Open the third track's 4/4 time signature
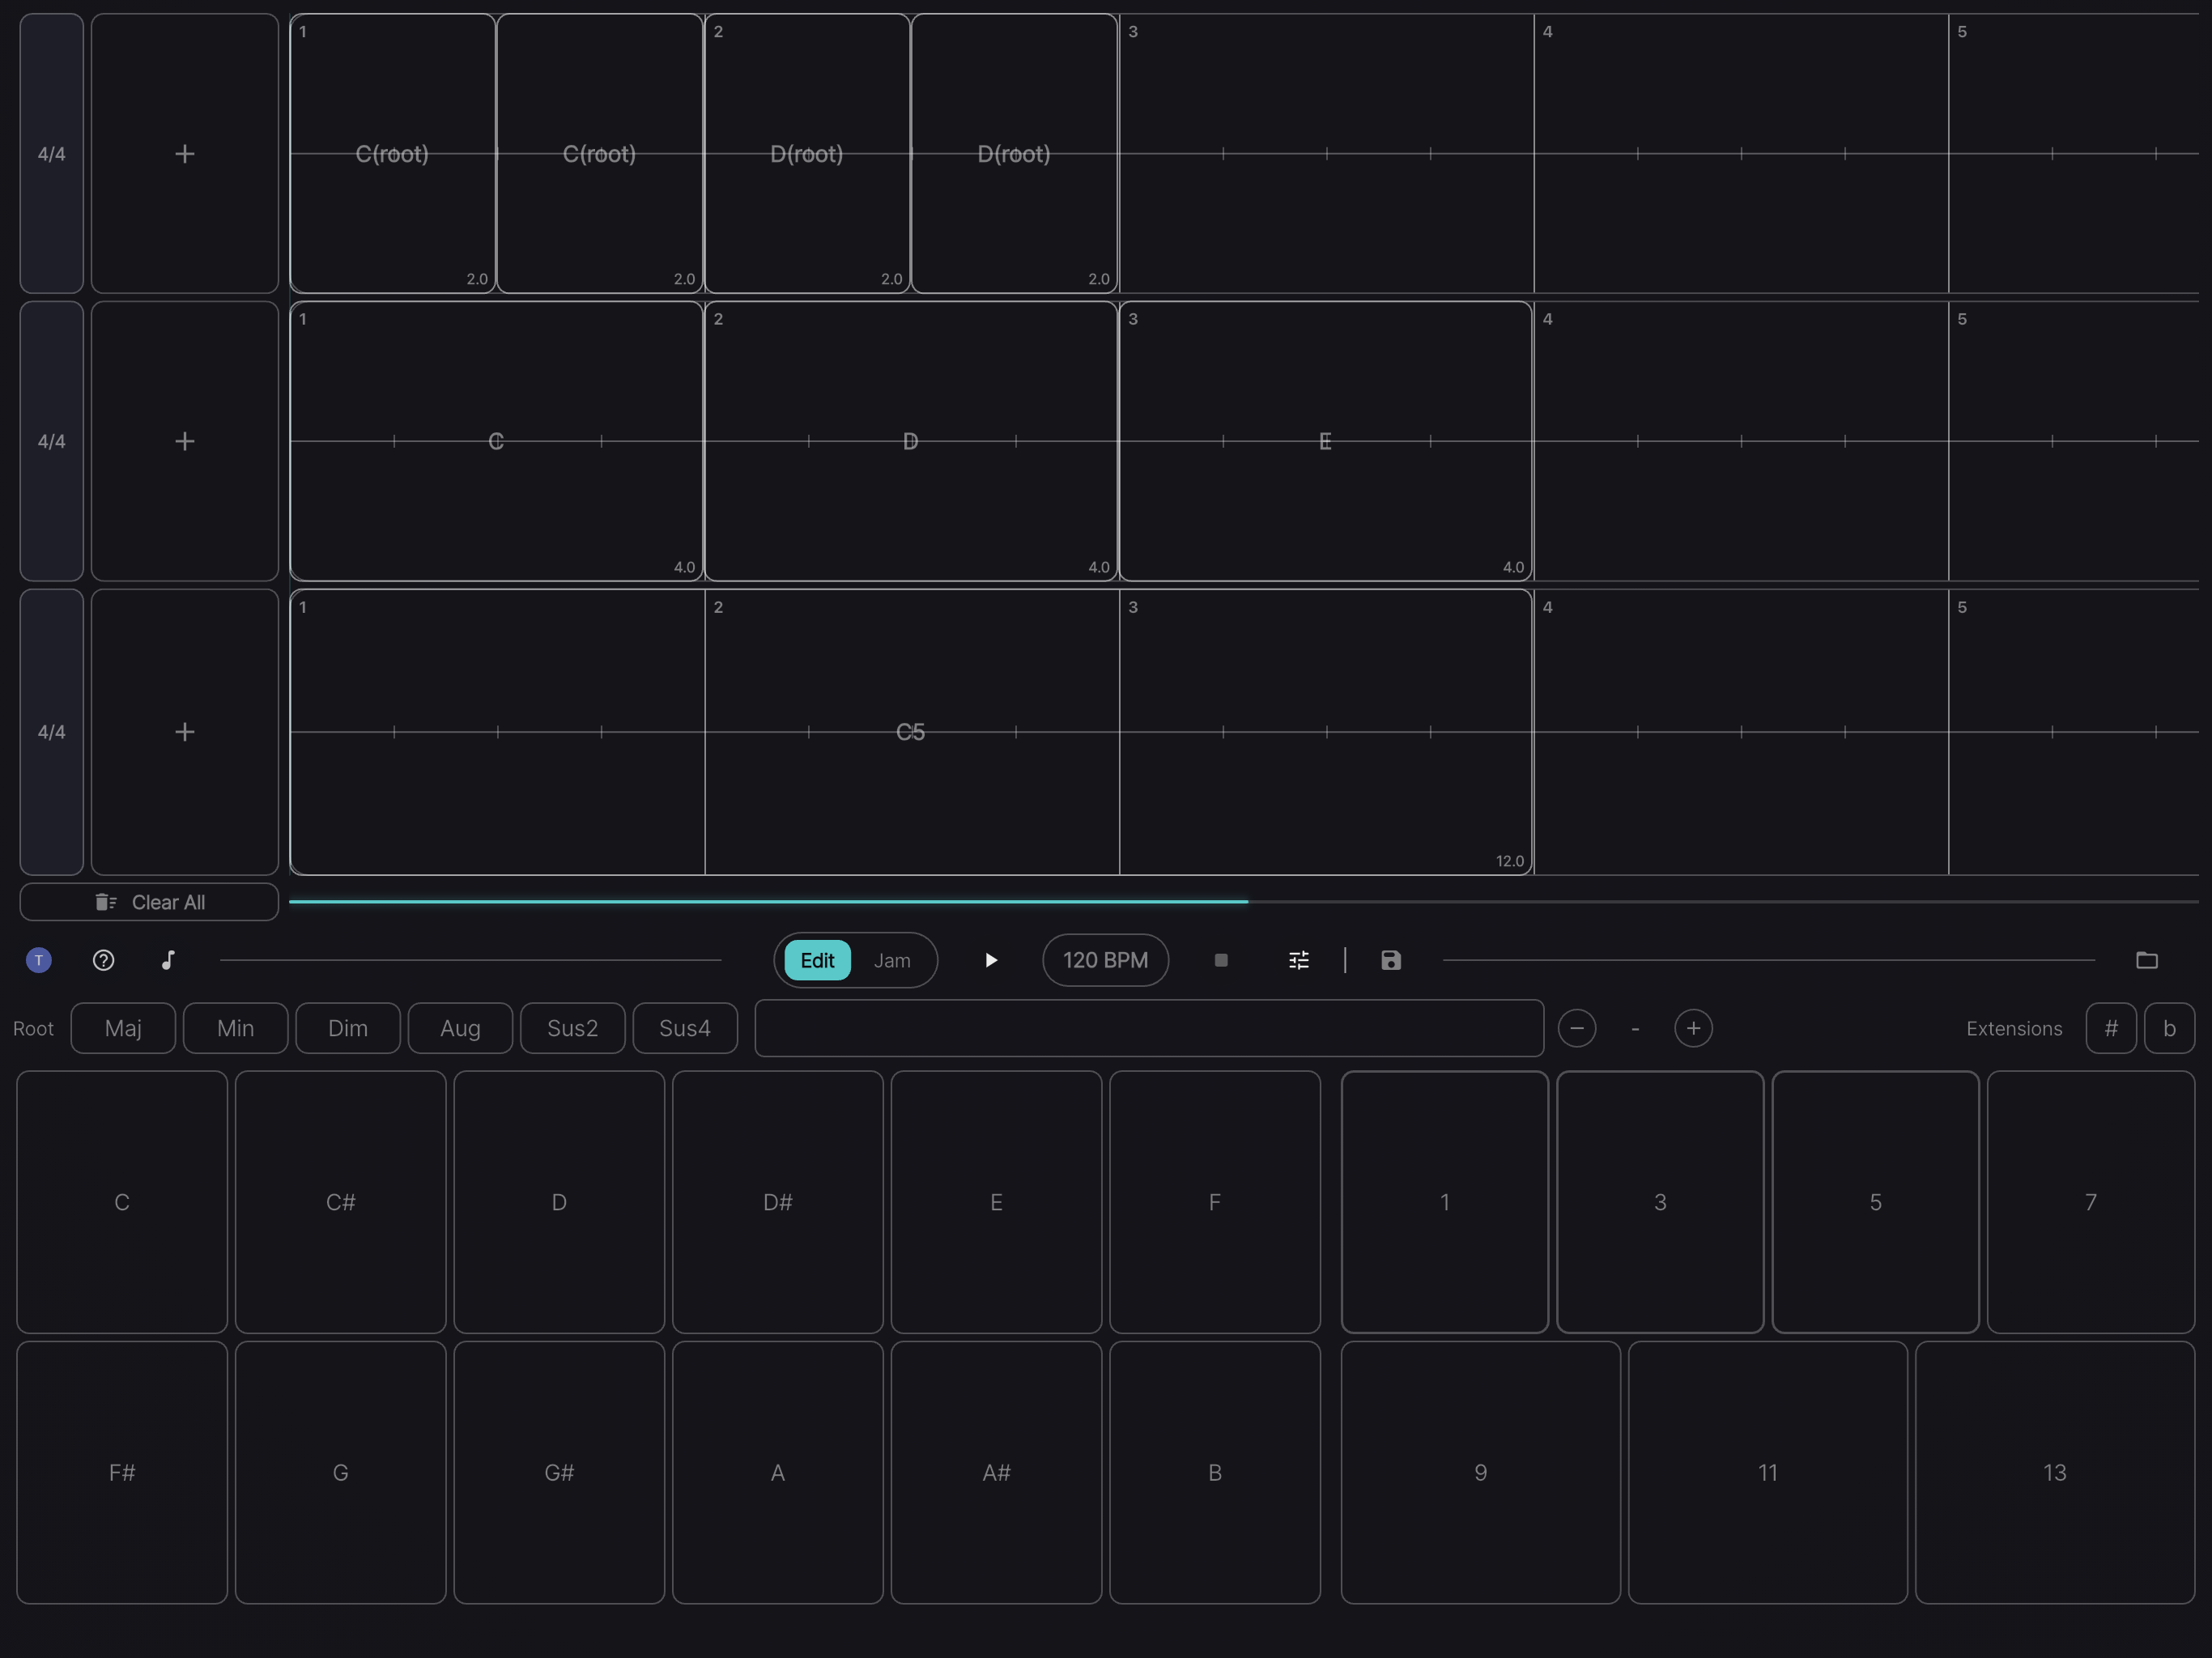Image resolution: width=2212 pixels, height=1658 pixels. click(52, 732)
